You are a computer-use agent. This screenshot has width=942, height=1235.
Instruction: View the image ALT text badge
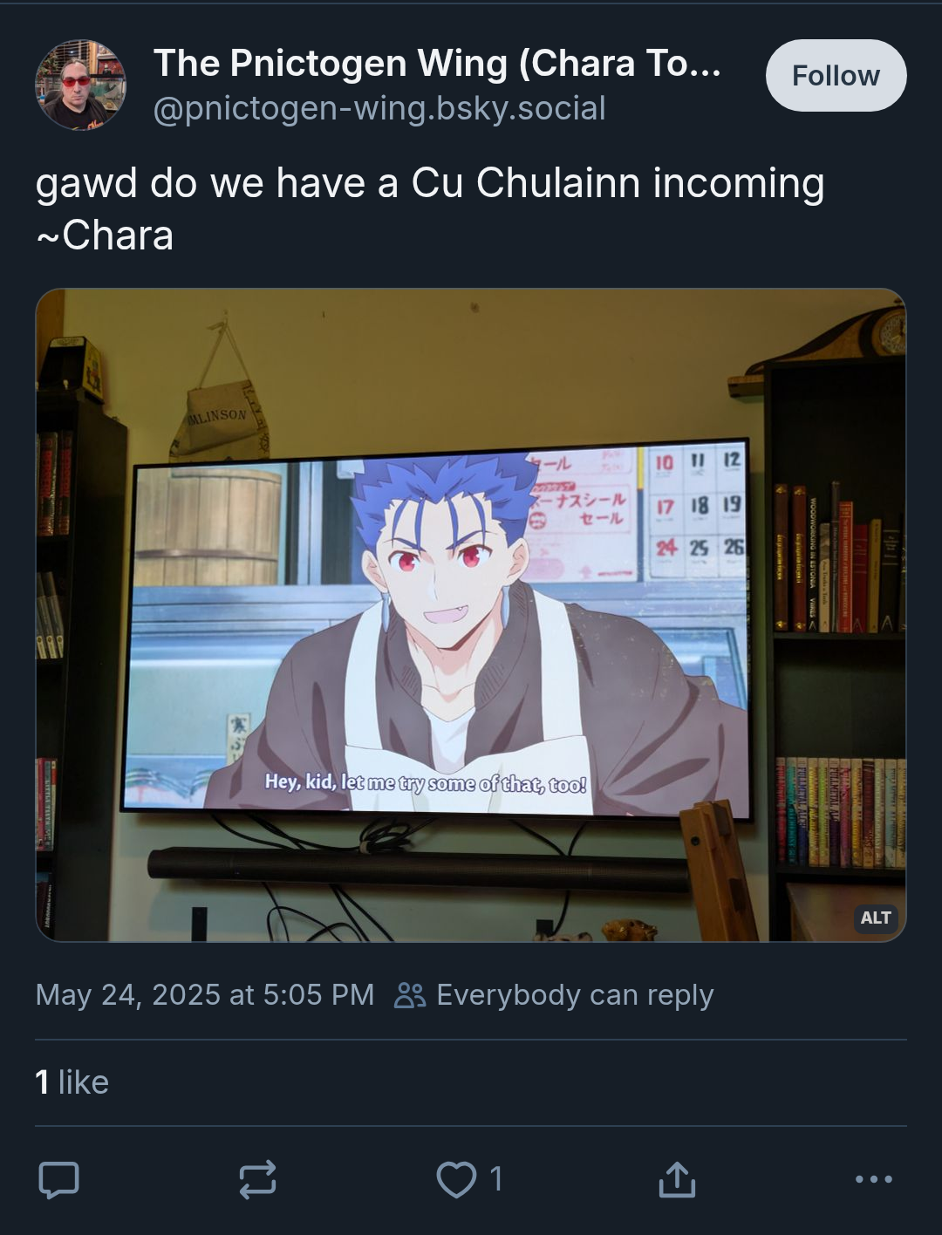pyautogui.click(x=875, y=918)
